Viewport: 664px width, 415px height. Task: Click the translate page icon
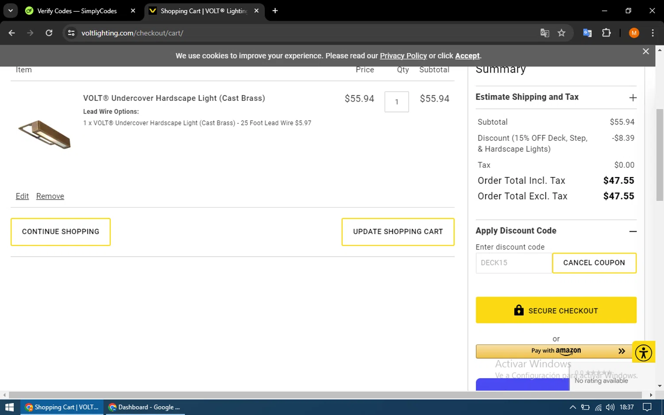544,33
